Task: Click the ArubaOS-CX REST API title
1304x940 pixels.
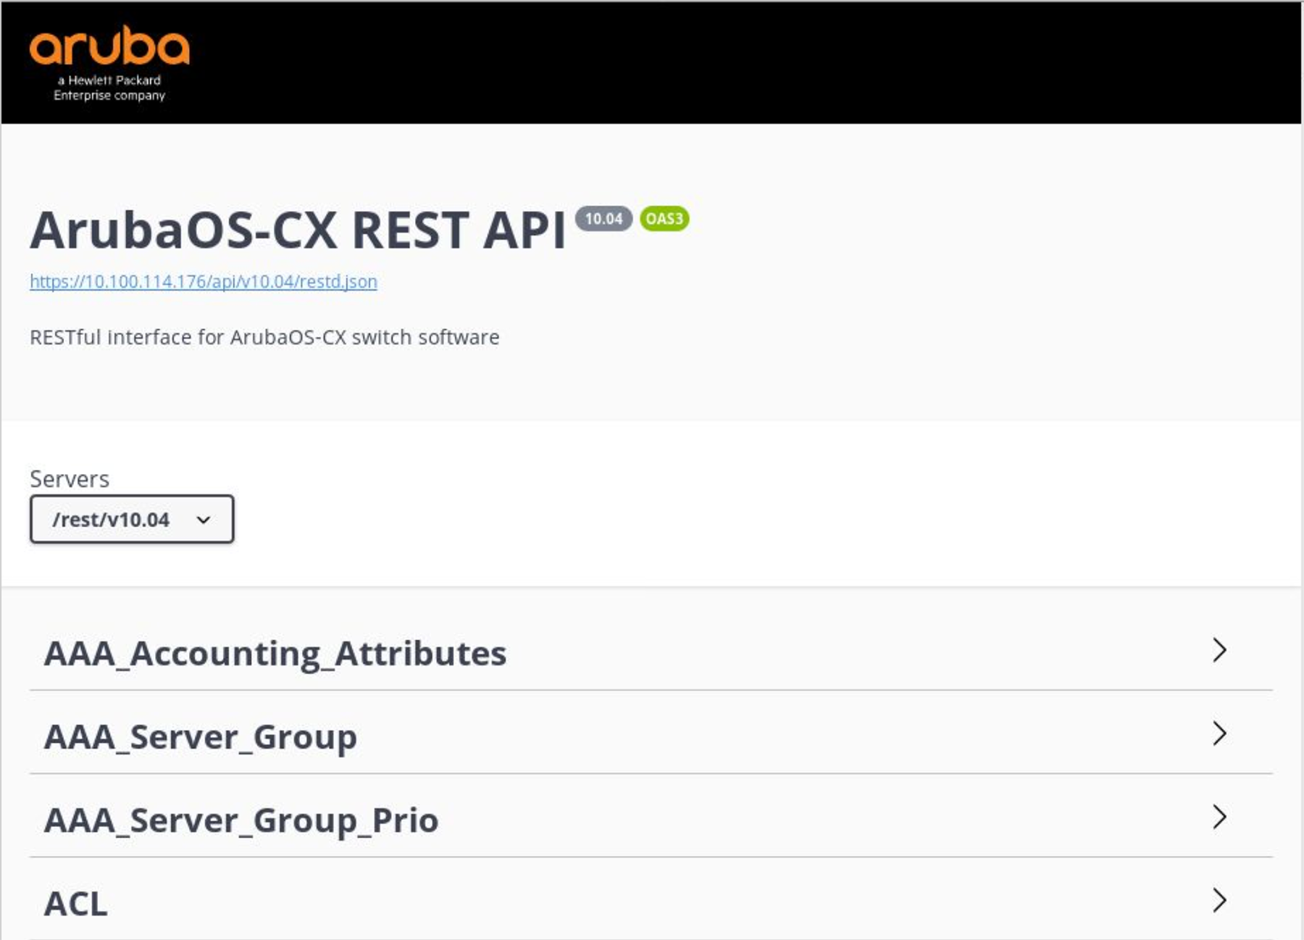Action: pyautogui.click(x=298, y=230)
